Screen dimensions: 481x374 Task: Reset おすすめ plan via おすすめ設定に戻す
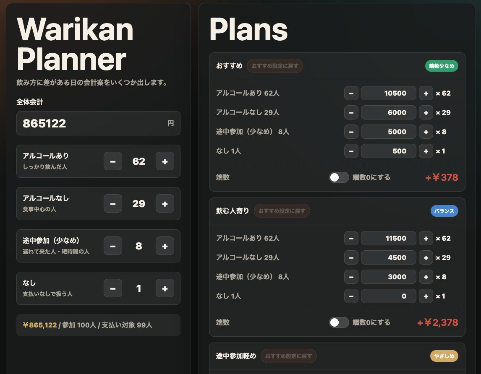pos(274,65)
